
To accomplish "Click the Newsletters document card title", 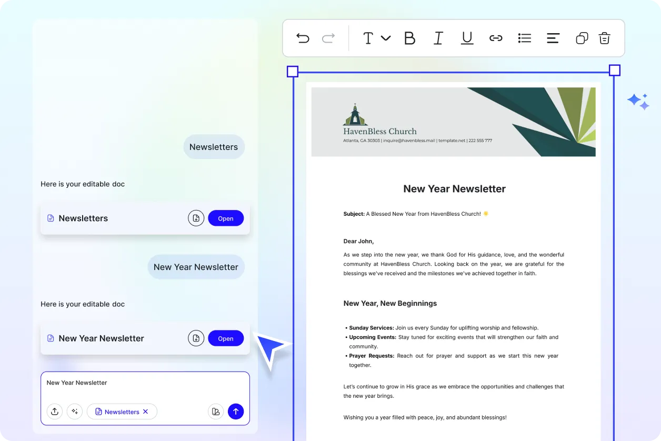I will (83, 218).
